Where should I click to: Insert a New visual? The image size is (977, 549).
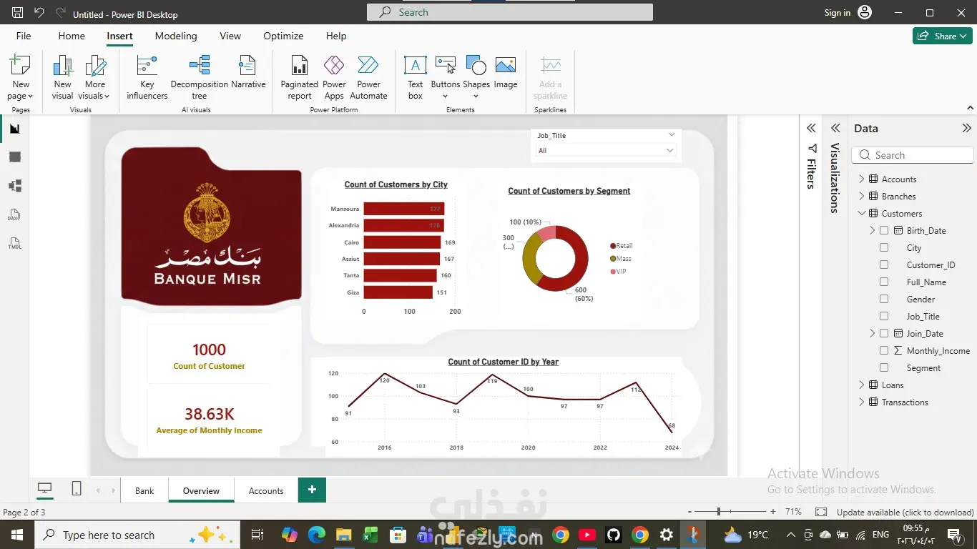click(63, 78)
